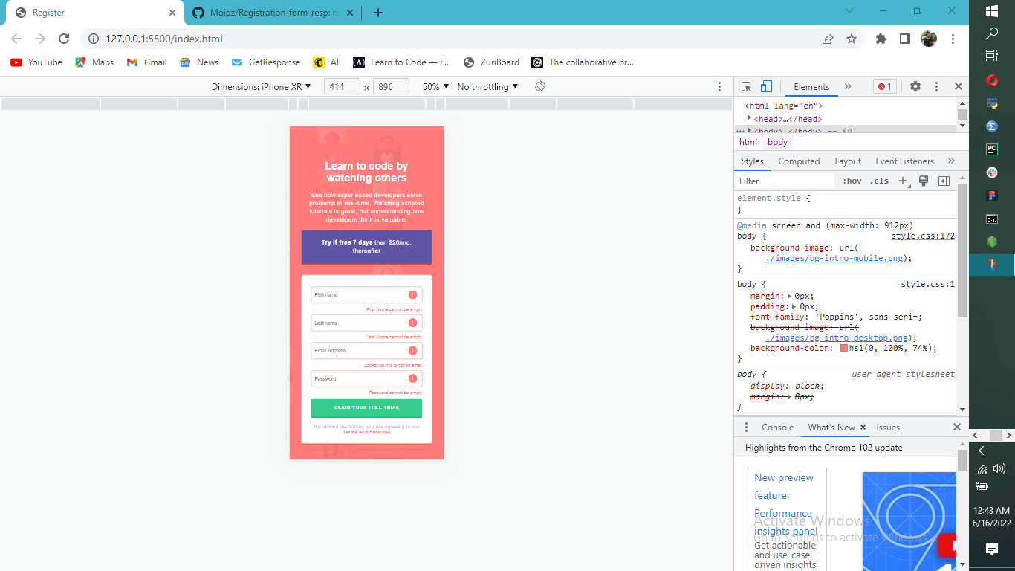Show more DevTools panels via chevron

click(848, 87)
